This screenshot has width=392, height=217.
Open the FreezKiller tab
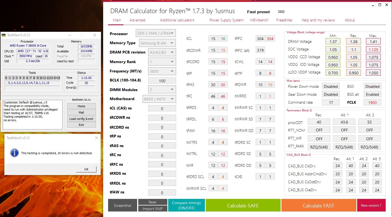point(284,20)
